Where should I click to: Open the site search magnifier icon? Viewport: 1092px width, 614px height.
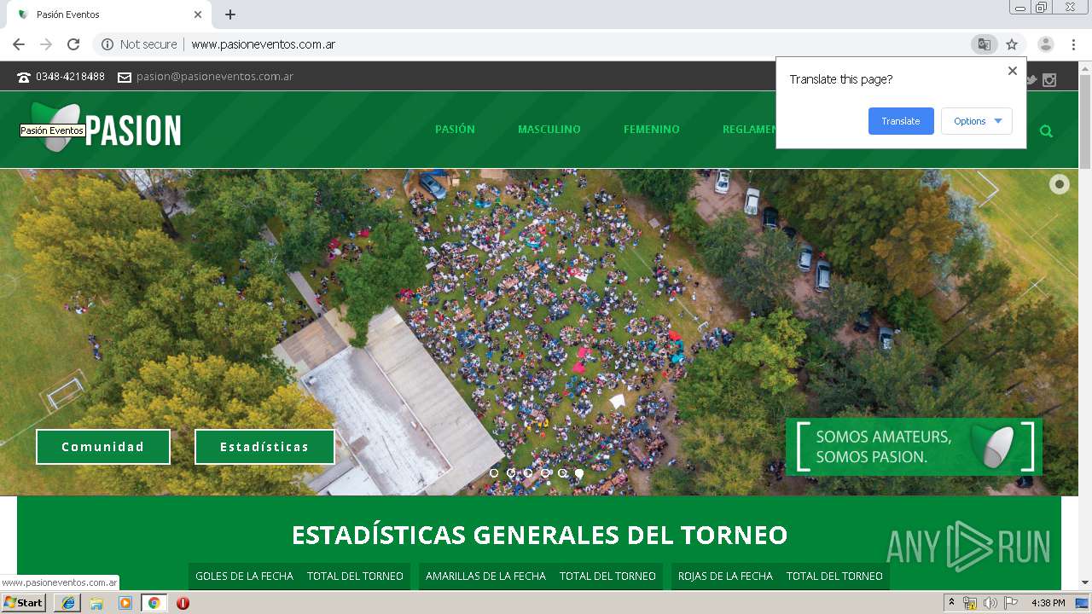(1046, 130)
